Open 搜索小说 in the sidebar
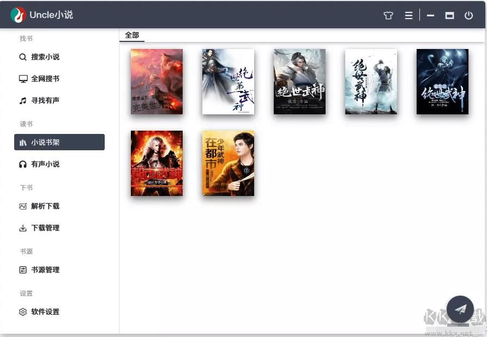This screenshot has height=337, width=487. pyautogui.click(x=59, y=57)
